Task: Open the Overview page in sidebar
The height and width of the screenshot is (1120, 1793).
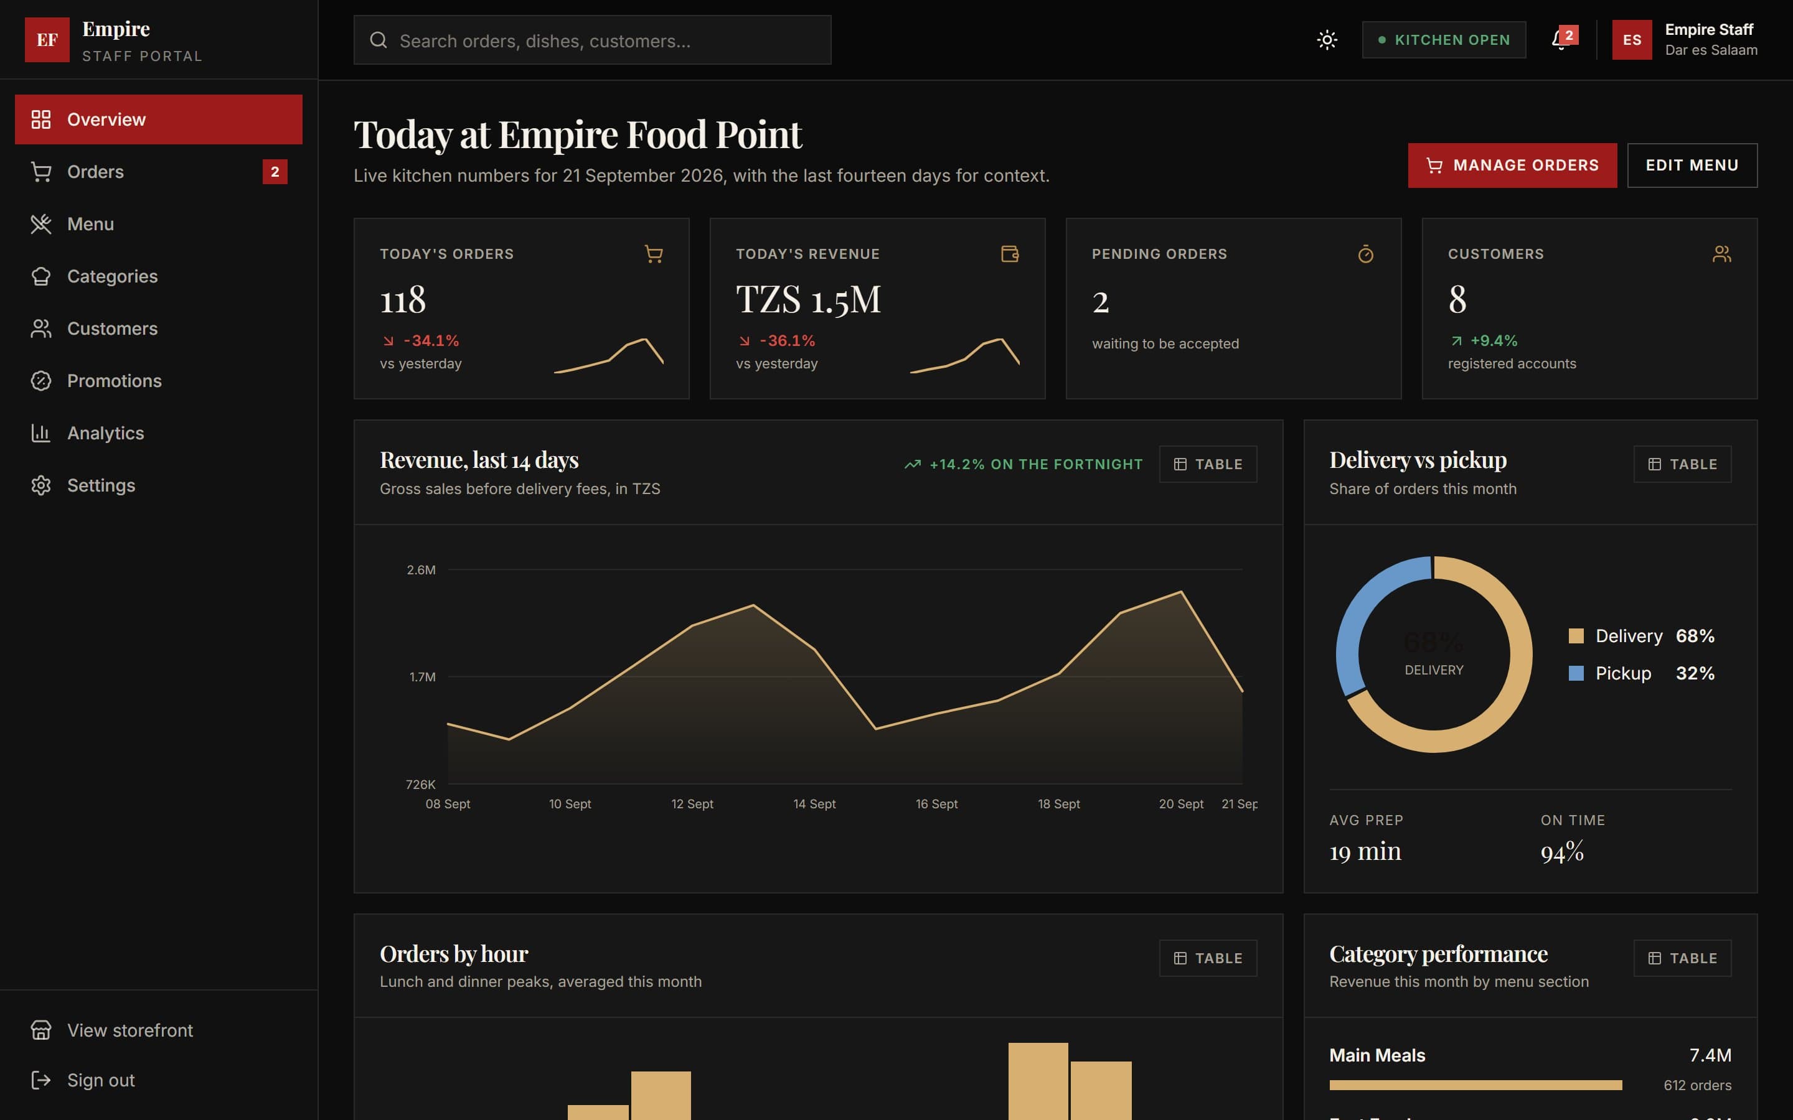Action: 159,119
